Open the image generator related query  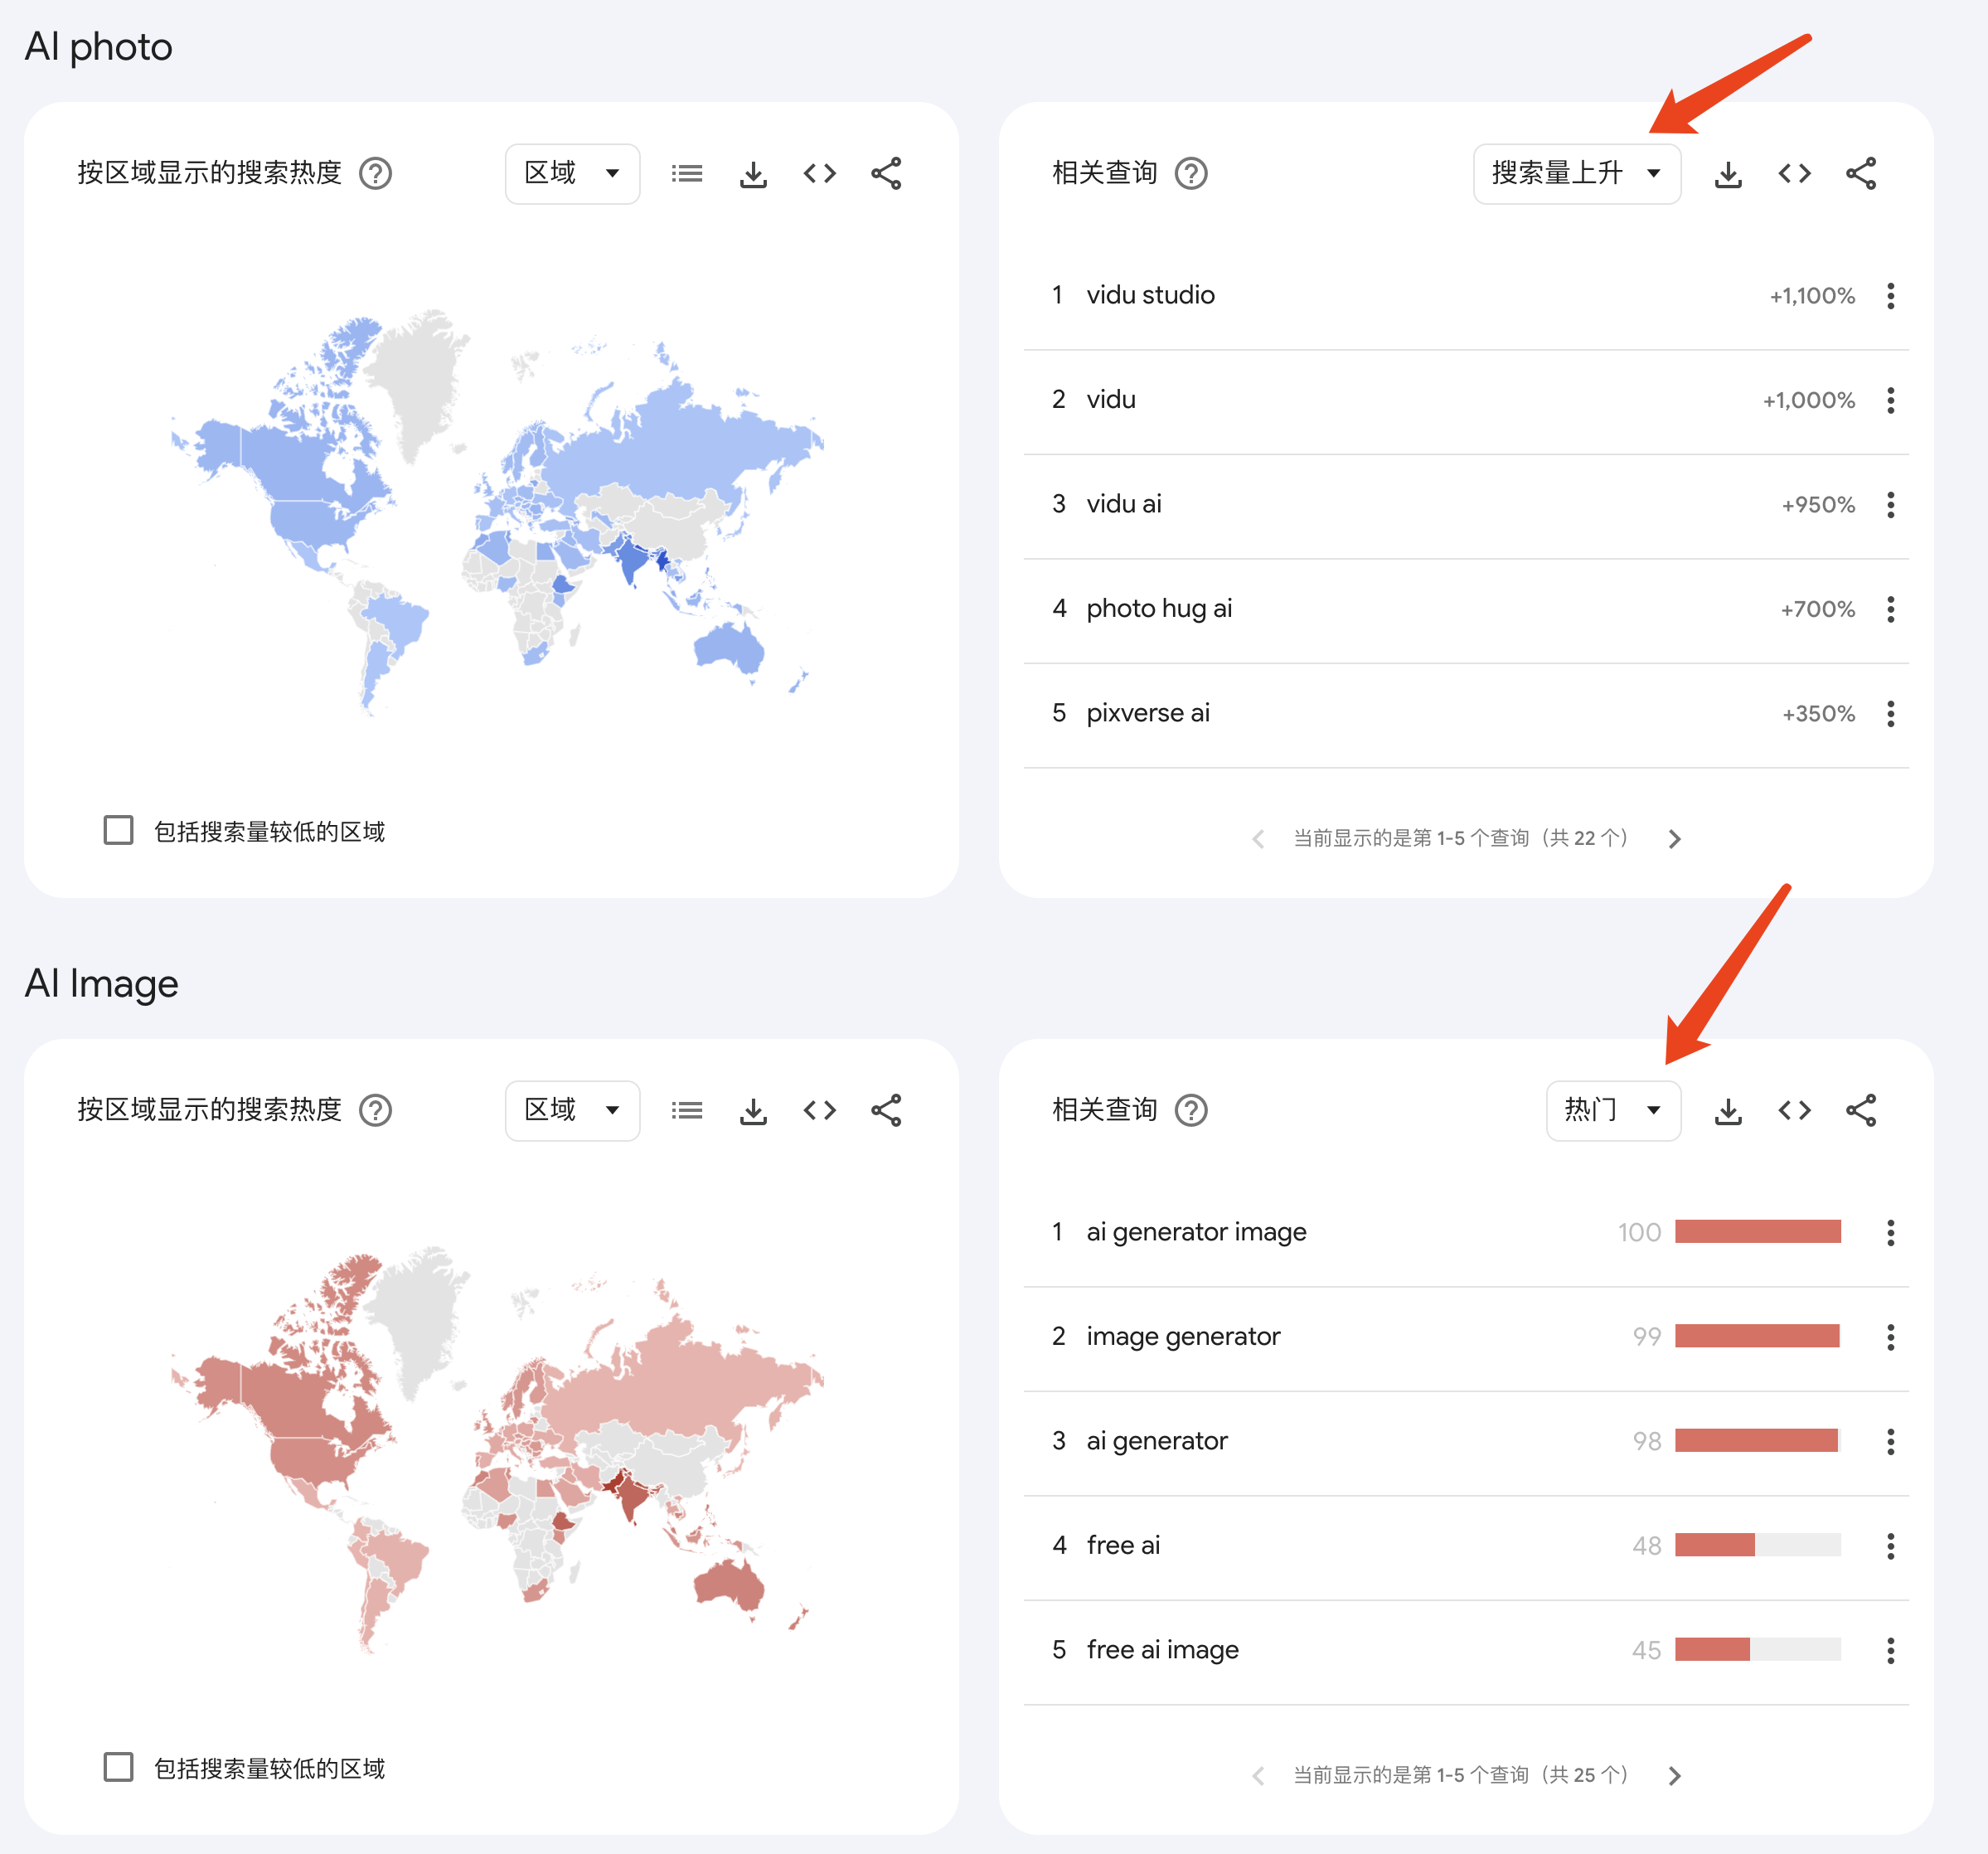(x=1183, y=1337)
